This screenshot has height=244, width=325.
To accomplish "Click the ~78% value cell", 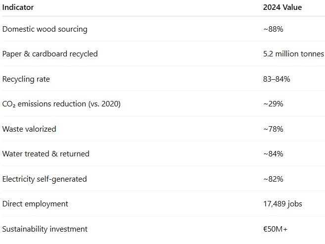I will pyautogui.click(x=273, y=129).
